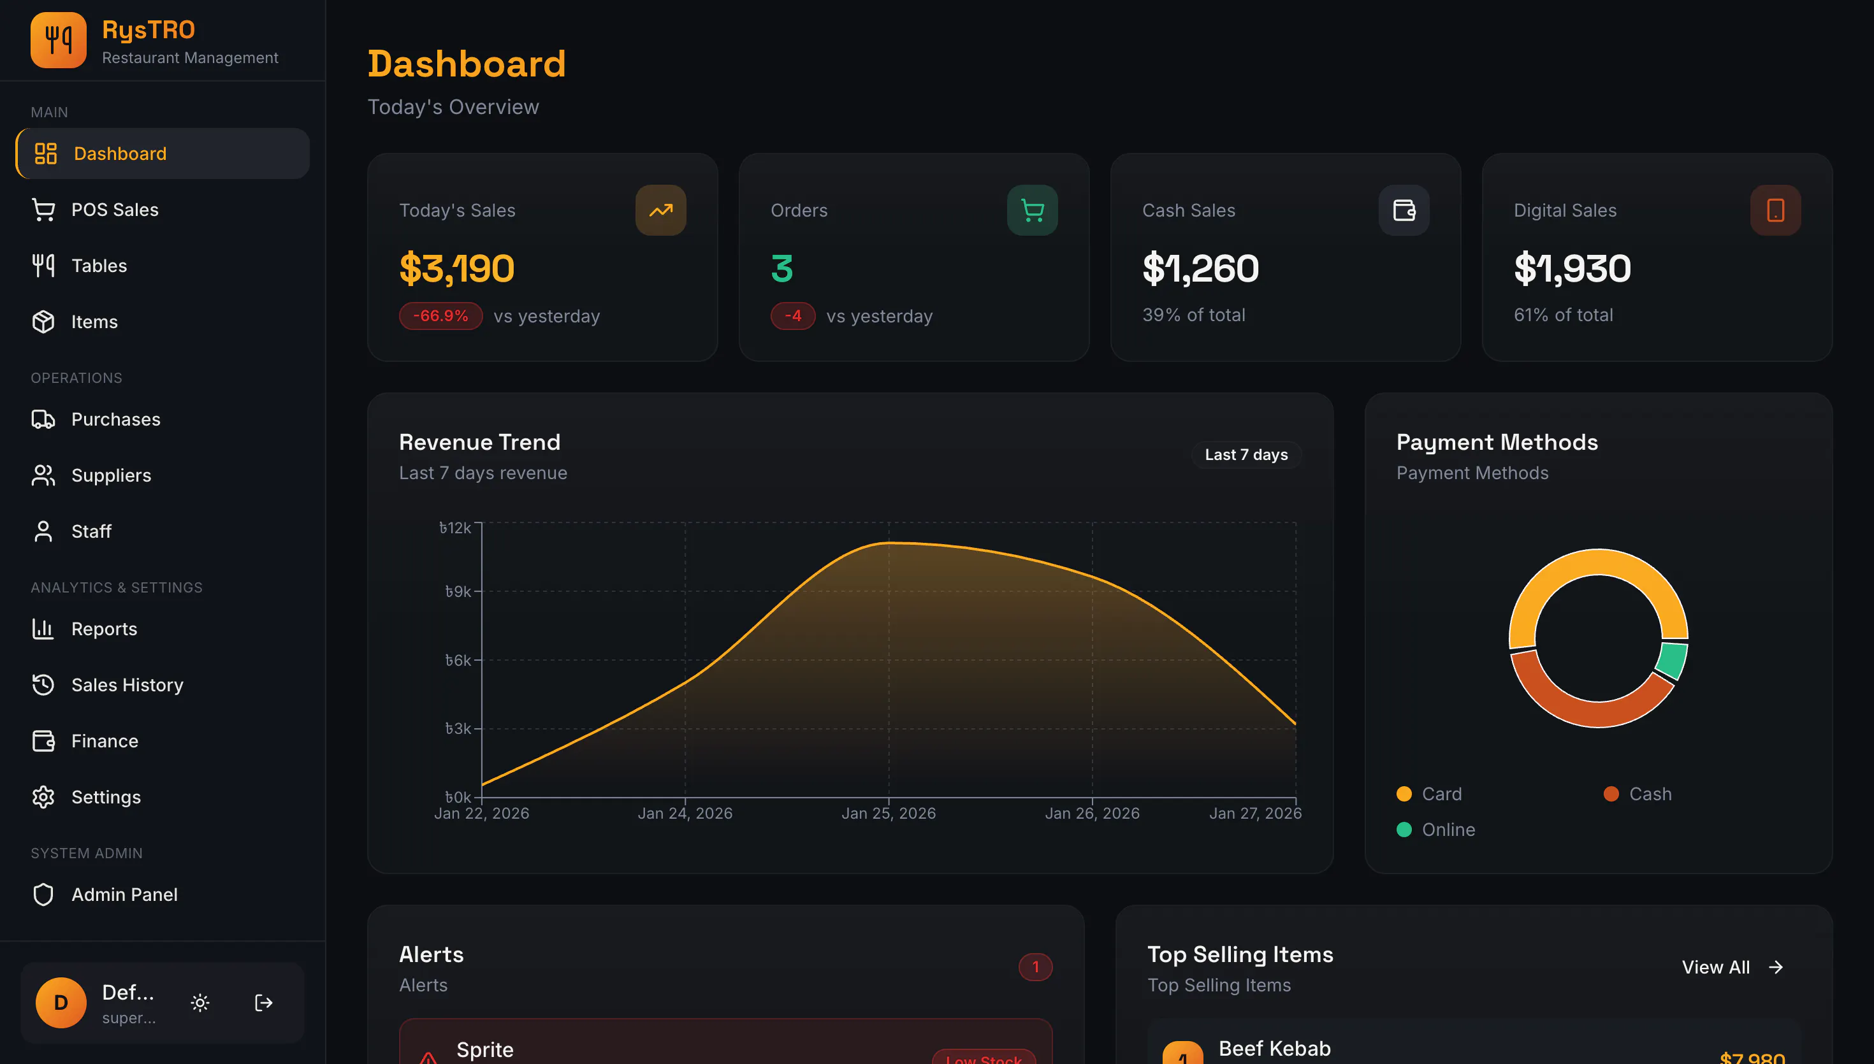Viewport: 1874px width, 1064px height.
Task: Open the Items page
Action: pos(163,322)
